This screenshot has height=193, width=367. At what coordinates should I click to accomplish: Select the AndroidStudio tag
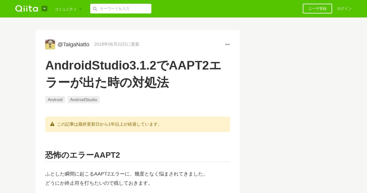point(83,100)
